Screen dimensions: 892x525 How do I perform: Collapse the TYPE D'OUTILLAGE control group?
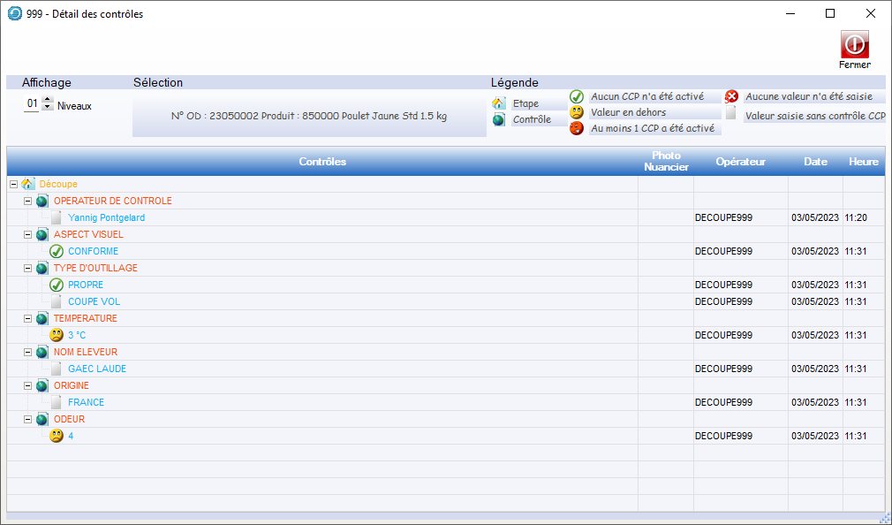tap(28, 268)
